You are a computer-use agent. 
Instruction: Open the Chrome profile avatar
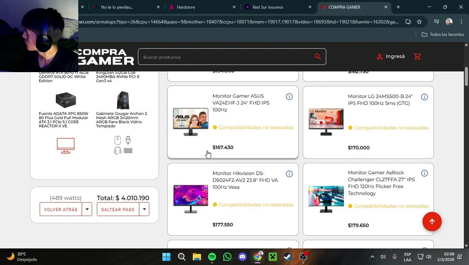click(449, 22)
